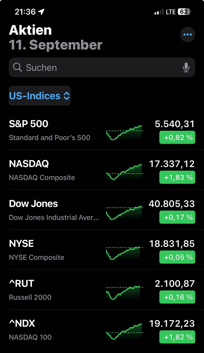Tap the S&P 500 sparkline chart
Viewport: 204px width, 353px height.
click(124, 132)
